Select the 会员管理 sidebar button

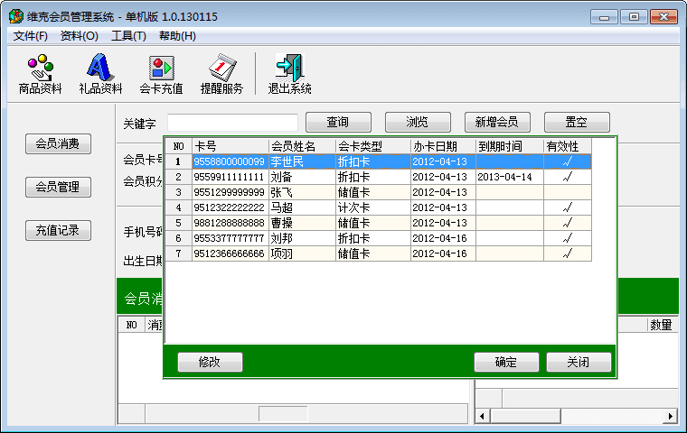pyautogui.click(x=58, y=187)
